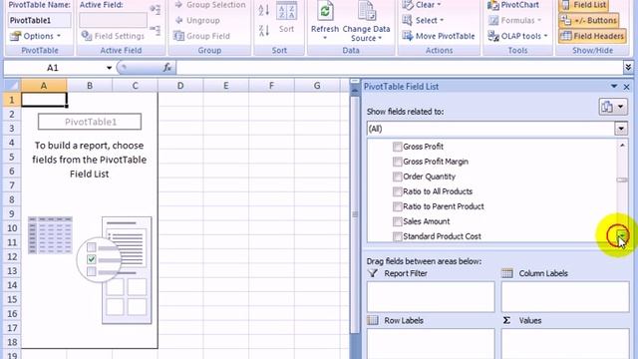
Task: Toggle the +/- Buttons option
Action: pyautogui.click(x=589, y=20)
